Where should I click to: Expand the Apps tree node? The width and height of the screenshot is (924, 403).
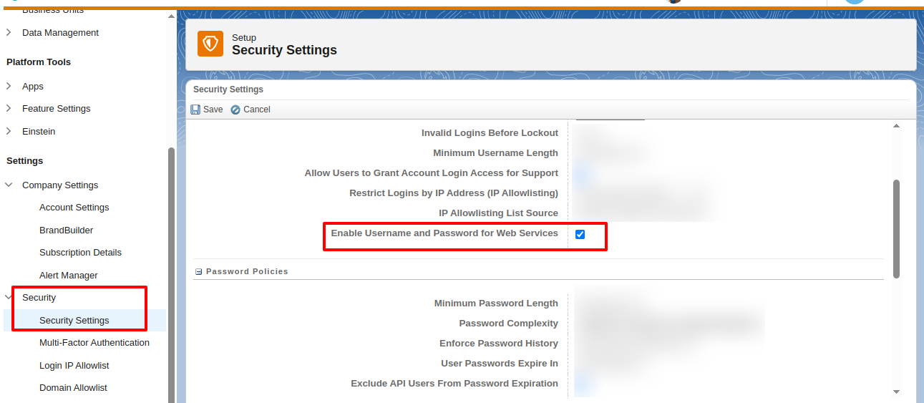(9, 86)
